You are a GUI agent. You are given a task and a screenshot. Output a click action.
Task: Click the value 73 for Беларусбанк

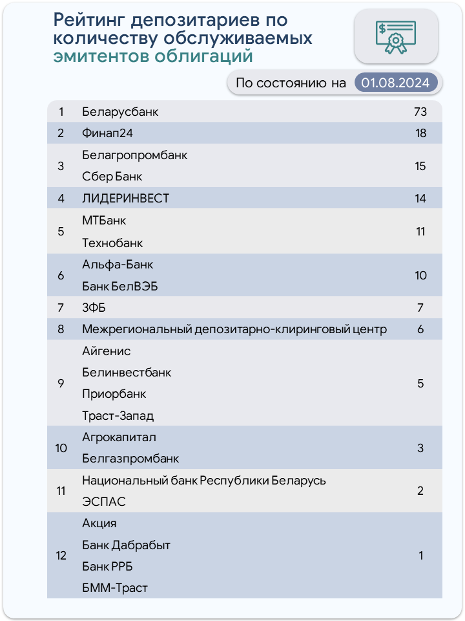(420, 112)
